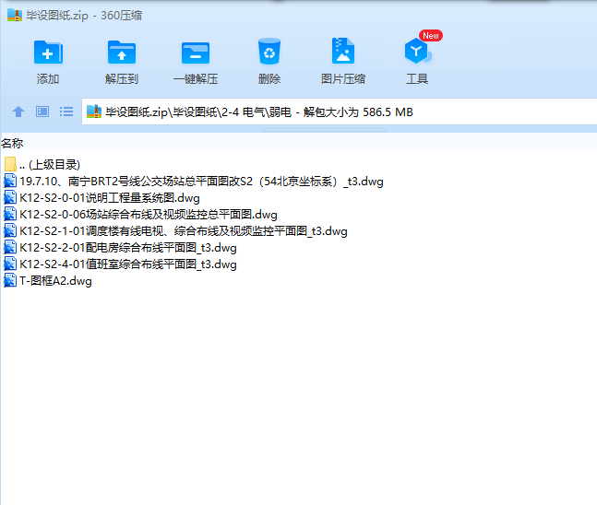This screenshot has height=505, width=597.
Task: Click the path field showing 毕设图纸.zip\毕设图纸\2-4 电气\弱电
Action: pyautogui.click(x=340, y=112)
